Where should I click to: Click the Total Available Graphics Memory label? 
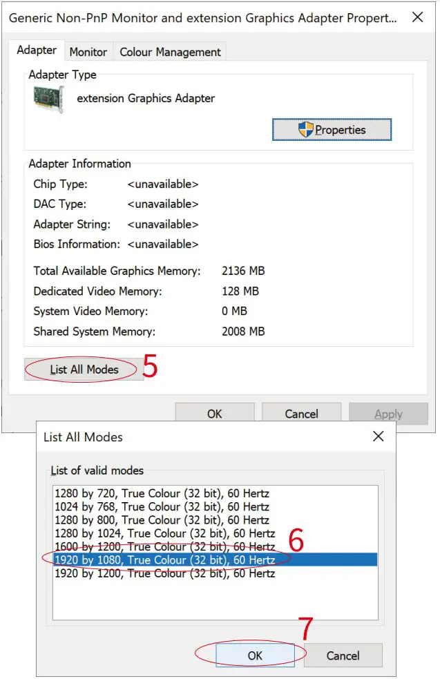tap(117, 271)
